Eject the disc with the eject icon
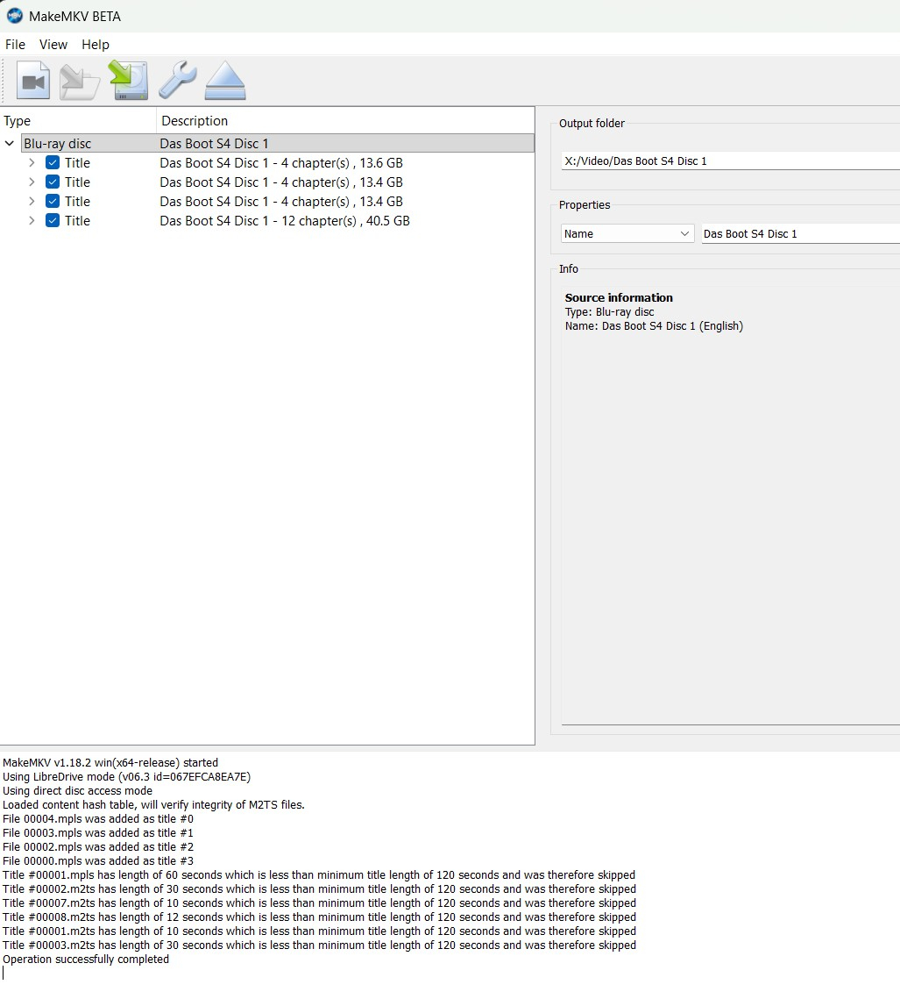This screenshot has height=1006, width=900. [225, 81]
